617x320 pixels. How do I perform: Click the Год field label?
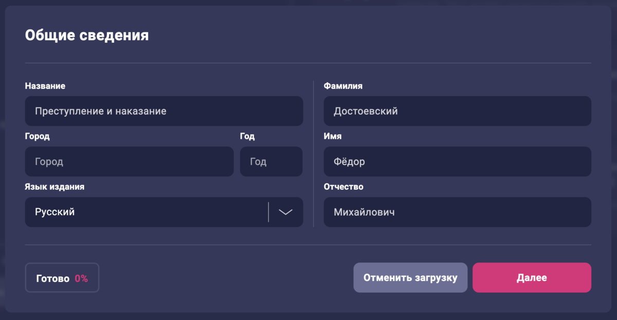coord(248,136)
